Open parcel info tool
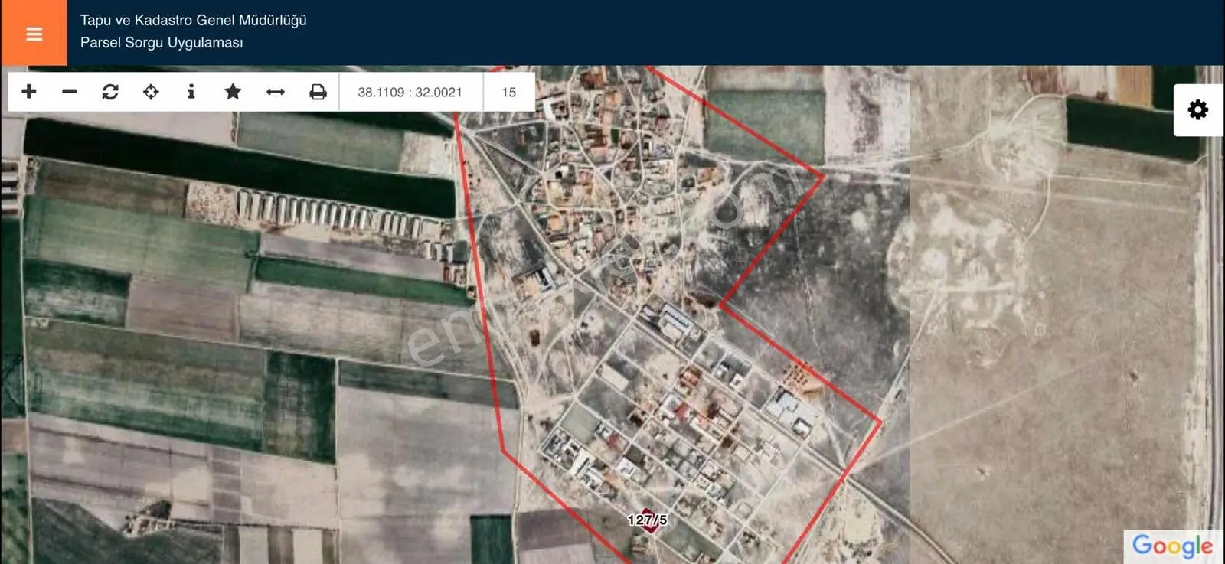Screen dimensions: 1225x564 click(191, 92)
